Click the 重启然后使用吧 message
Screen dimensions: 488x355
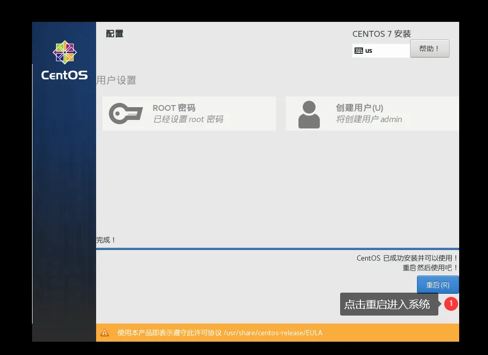point(430,268)
